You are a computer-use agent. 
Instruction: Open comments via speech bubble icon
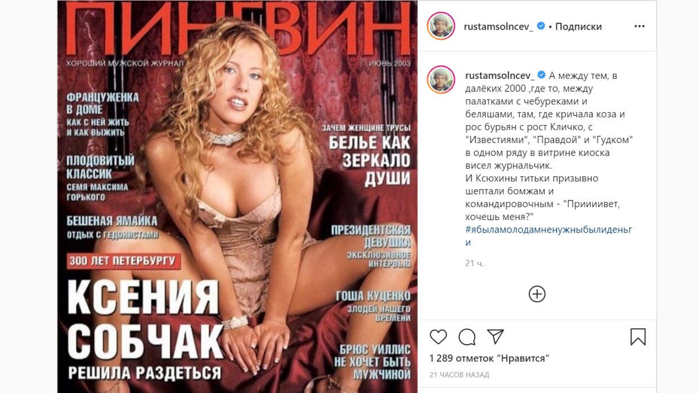coord(467,337)
